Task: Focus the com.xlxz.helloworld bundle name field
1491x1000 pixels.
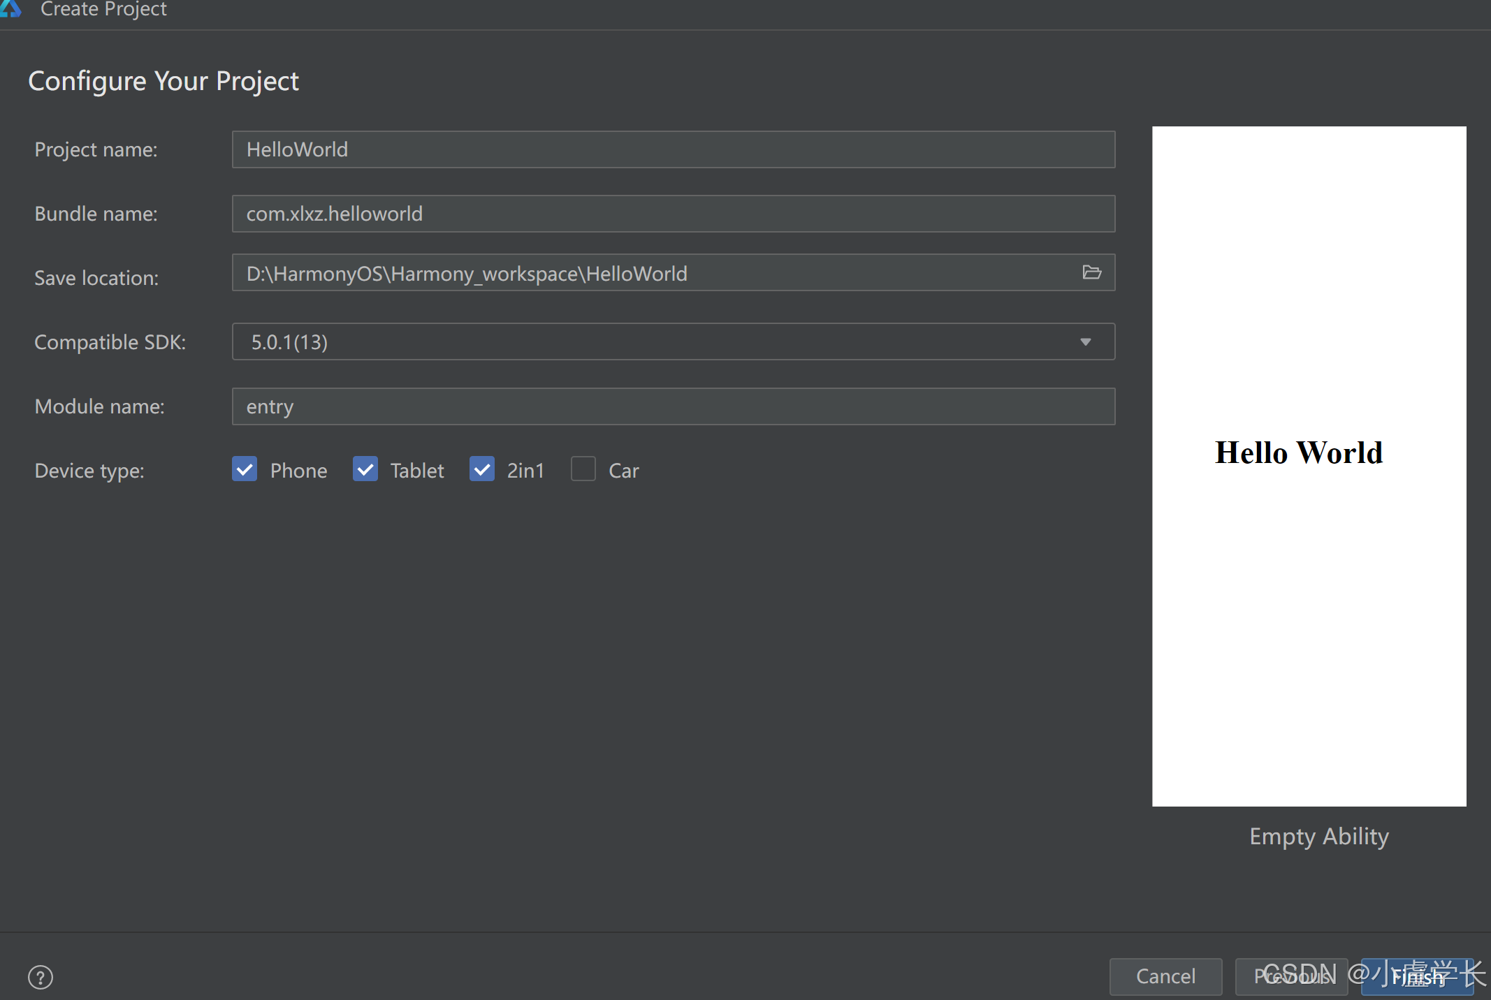Action: point(673,214)
